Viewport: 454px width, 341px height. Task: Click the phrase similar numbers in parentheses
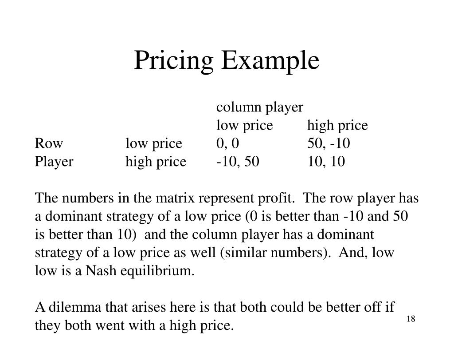click(275, 253)
